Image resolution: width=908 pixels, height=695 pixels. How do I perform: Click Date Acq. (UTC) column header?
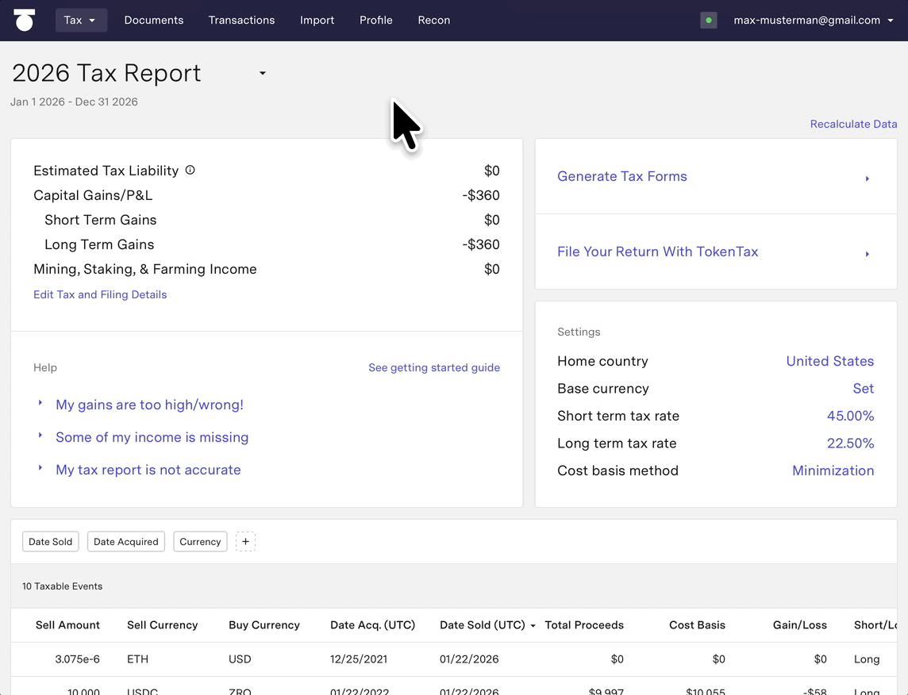372,625
